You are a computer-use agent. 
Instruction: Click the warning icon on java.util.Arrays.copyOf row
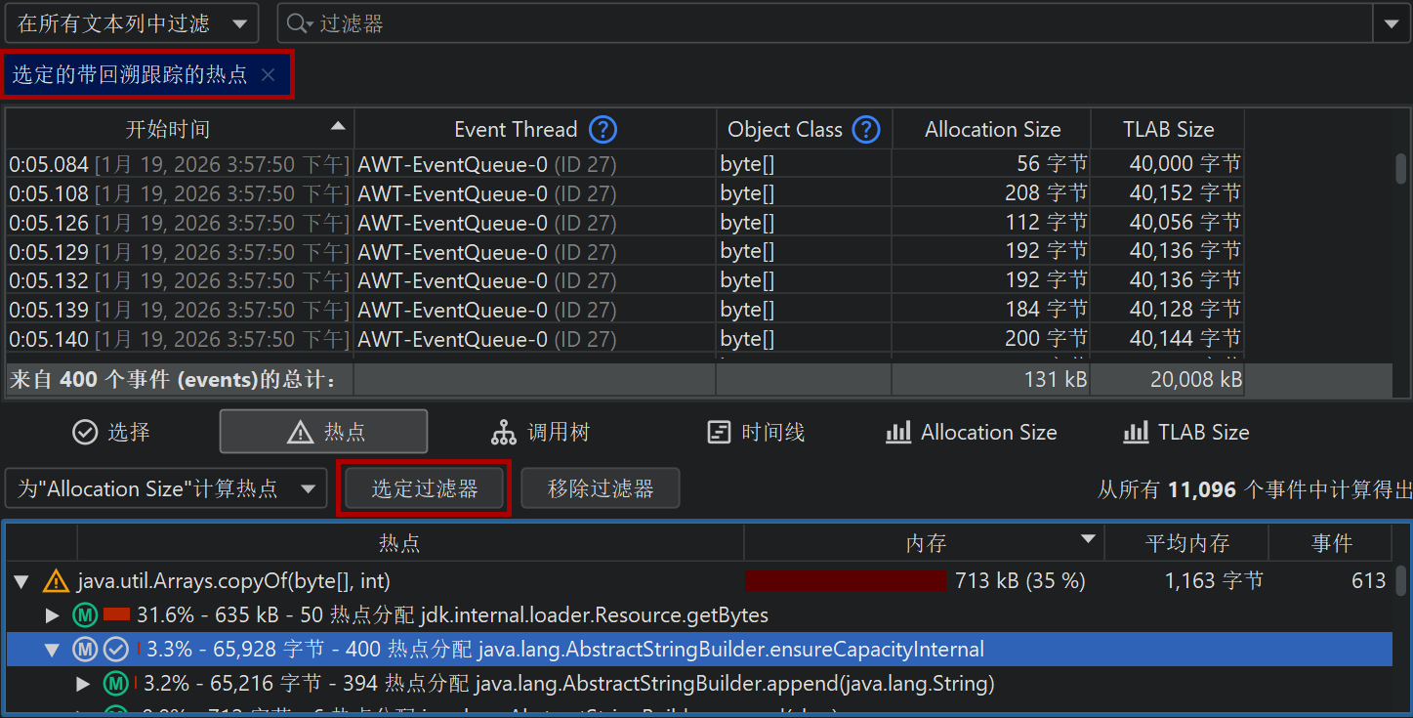56,582
